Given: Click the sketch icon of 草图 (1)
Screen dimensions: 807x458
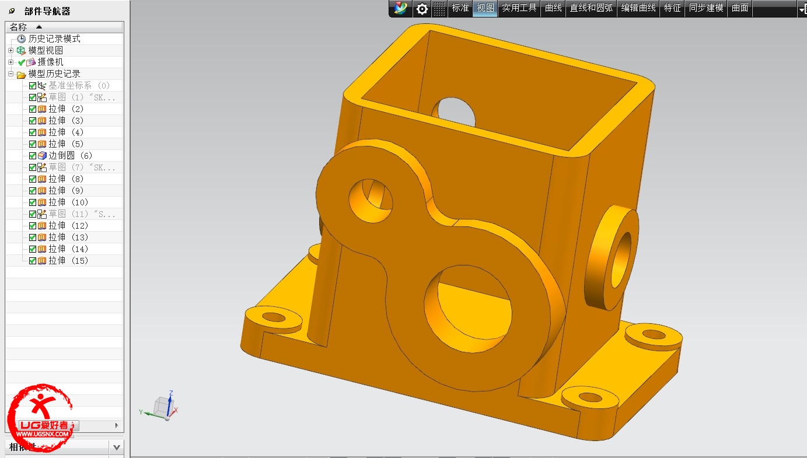Looking at the screenshot, I should 42,97.
